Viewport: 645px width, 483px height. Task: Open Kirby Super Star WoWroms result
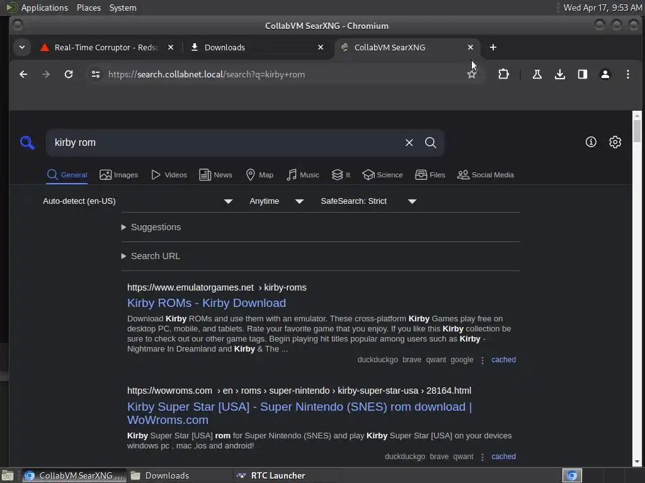pos(299,413)
